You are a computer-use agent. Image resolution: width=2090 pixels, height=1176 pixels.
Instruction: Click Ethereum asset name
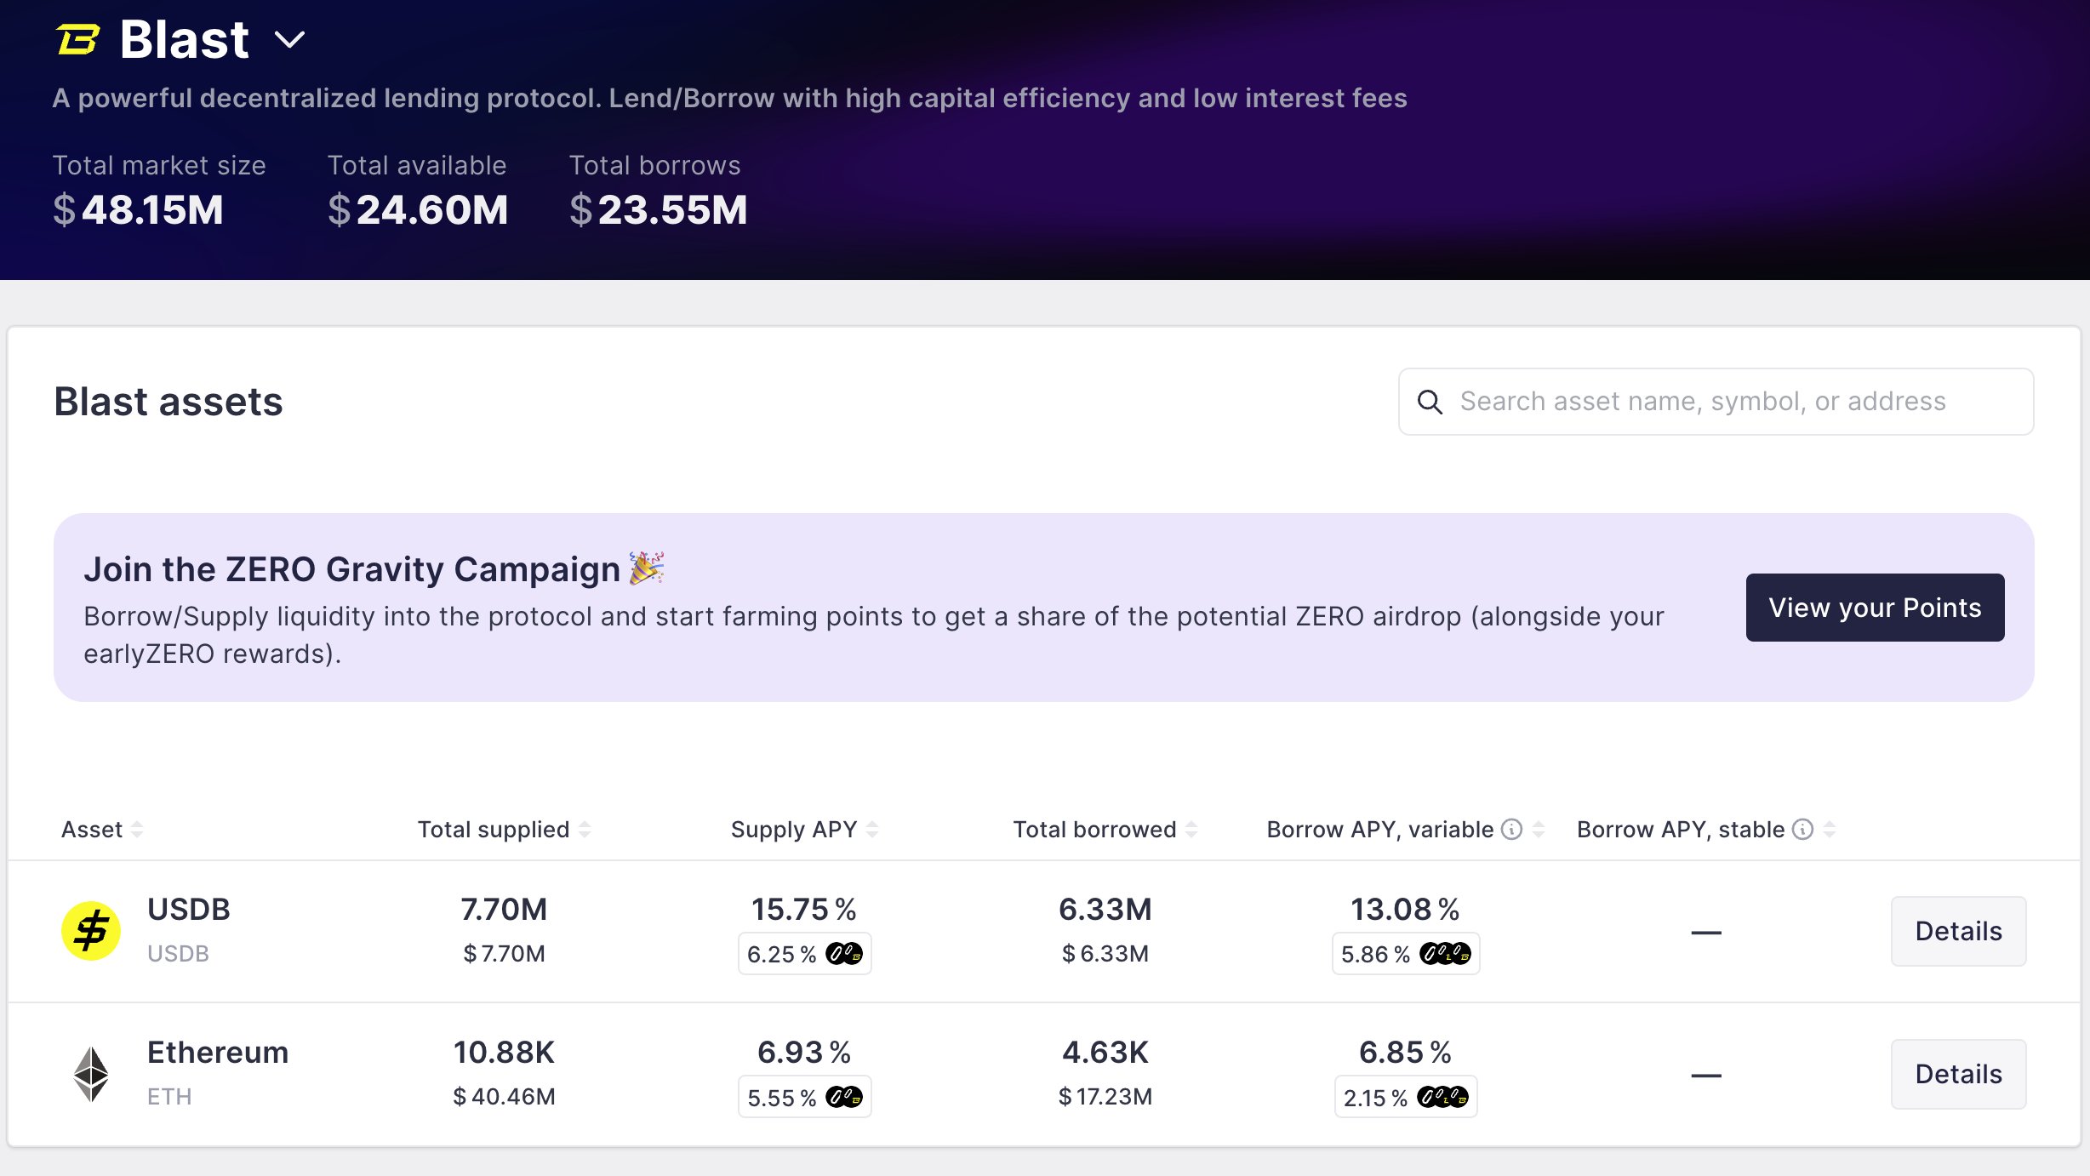(218, 1052)
